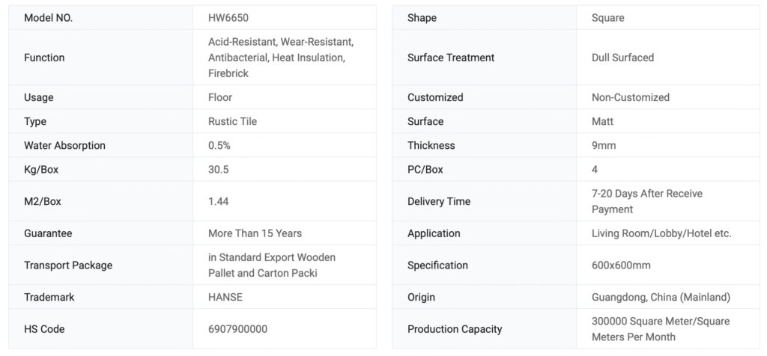Select the Living Room/Lobby/Hotel application text
Screen dimensions: 767x356
click(x=661, y=233)
